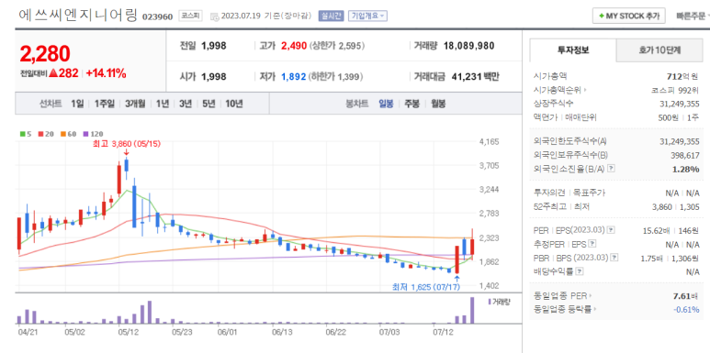Click help icon beside PBR BPS (2023.03)
Image resolution: width=710 pixels, height=353 pixels.
614,257
